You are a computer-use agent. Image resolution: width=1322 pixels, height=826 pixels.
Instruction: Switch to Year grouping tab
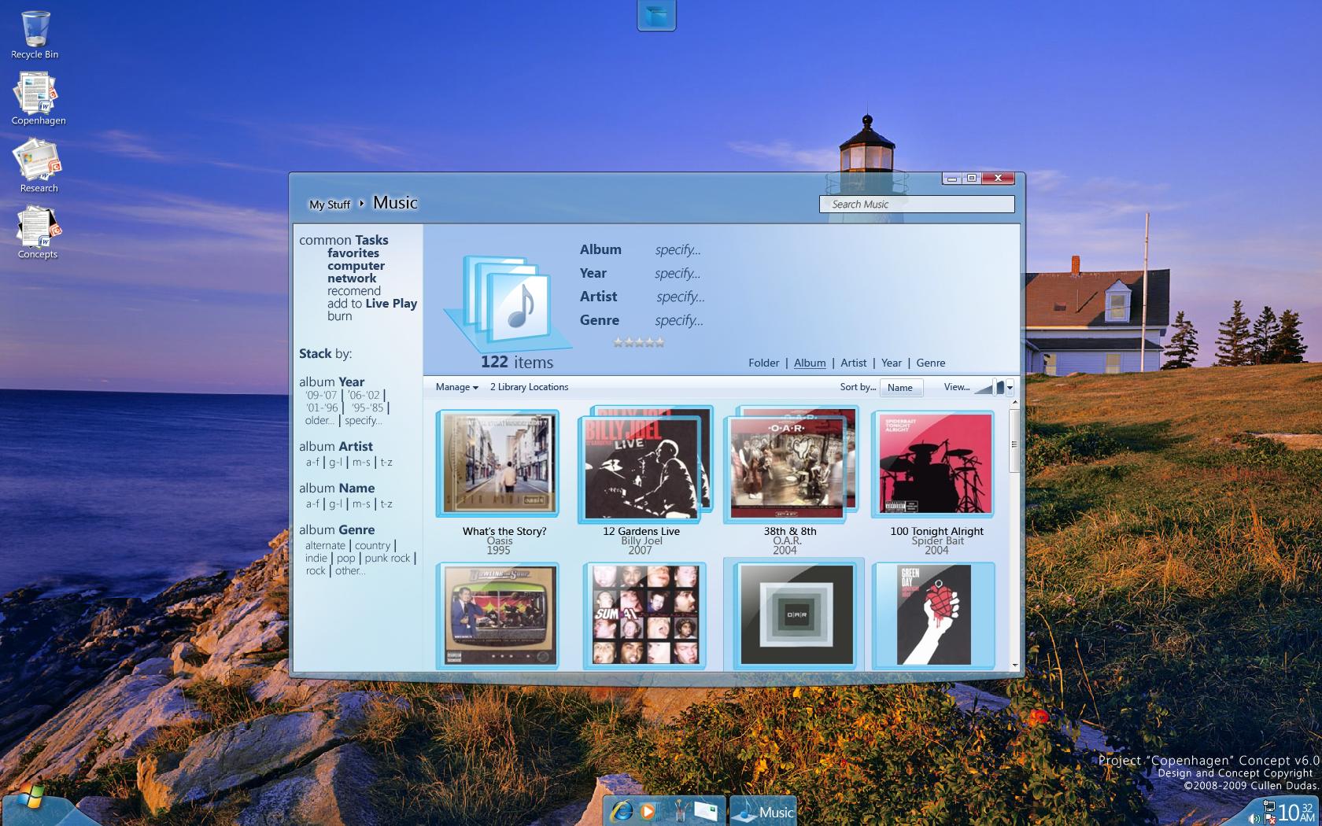coord(892,363)
